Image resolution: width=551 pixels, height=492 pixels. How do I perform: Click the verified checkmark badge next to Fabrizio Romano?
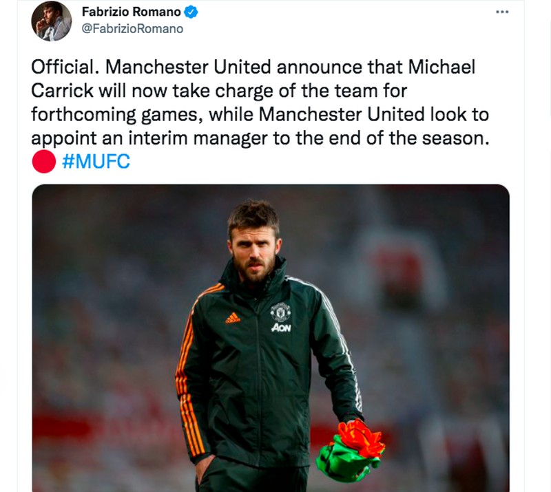[x=192, y=10]
